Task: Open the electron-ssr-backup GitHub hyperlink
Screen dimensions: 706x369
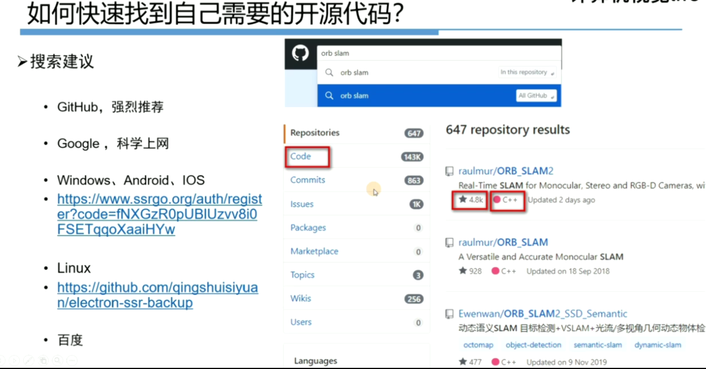Action: tap(157, 295)
